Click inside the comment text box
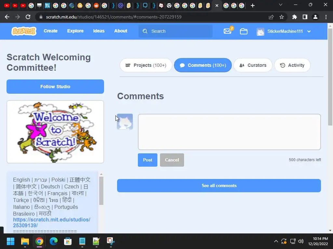 click(x=229, y=132)
